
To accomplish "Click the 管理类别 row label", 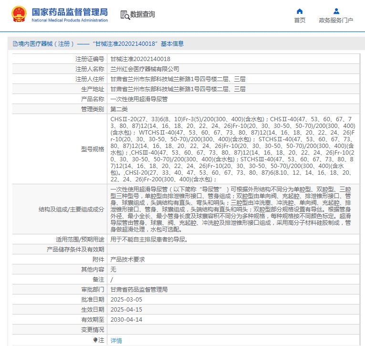I will point(93,109).
